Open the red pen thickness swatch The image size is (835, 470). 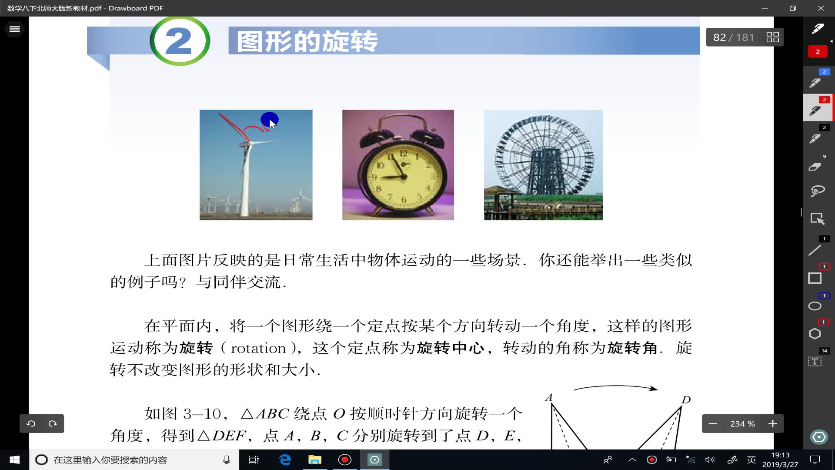tap(818, 51)
